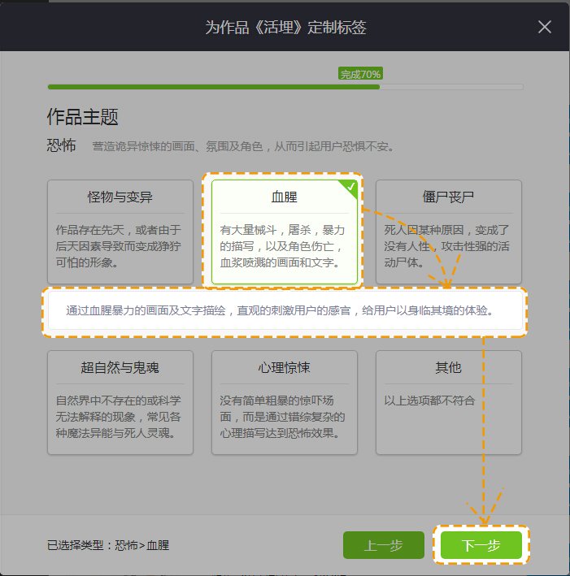
Task: Go to the next step with 下一步
Action: click(x=481, y=546)
